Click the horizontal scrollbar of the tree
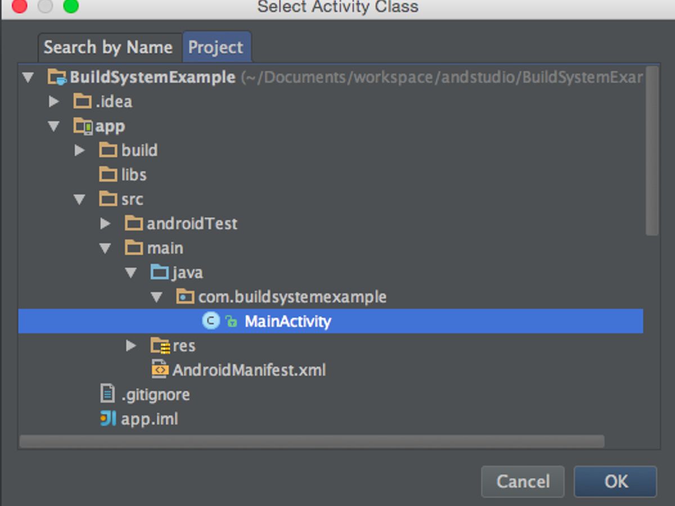 pos(312,441)
